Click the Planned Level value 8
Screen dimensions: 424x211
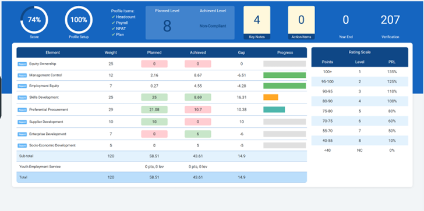pyautogui.click(x=167, y=26)
